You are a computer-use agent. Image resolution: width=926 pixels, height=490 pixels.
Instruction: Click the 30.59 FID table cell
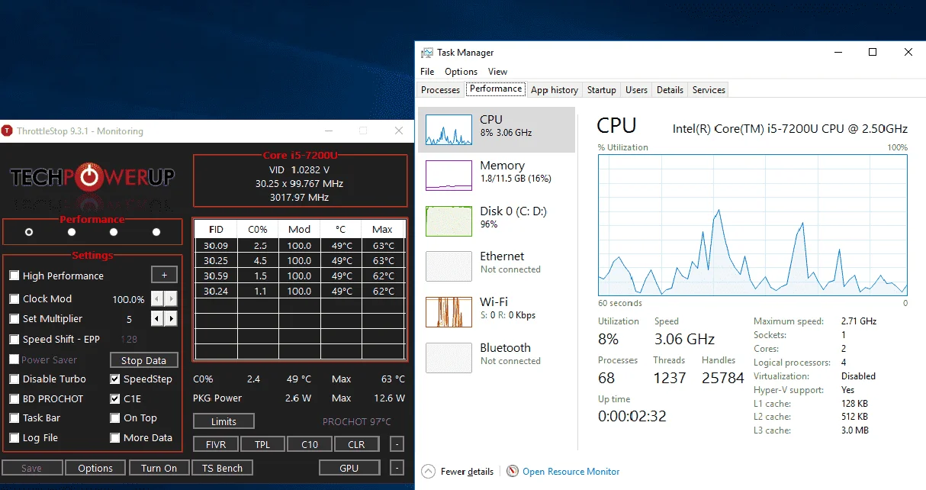(x=217, y=276)
